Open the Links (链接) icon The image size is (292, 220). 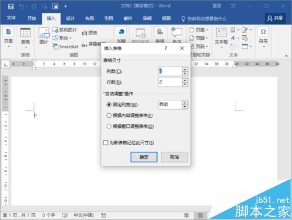160,32
